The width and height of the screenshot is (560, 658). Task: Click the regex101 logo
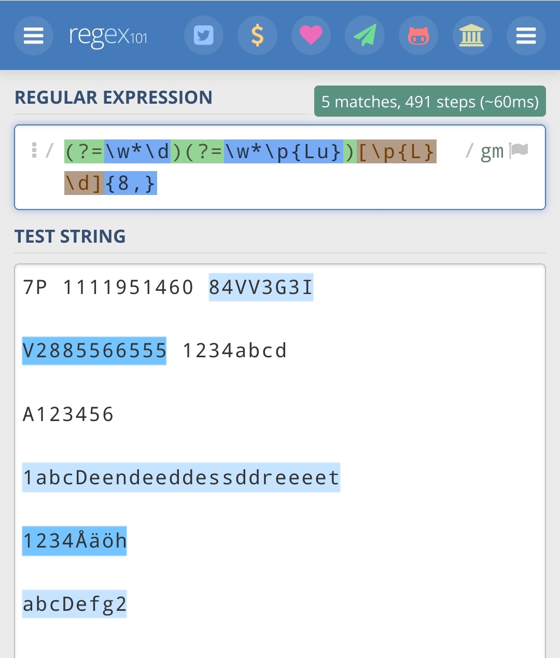point(107,35)
